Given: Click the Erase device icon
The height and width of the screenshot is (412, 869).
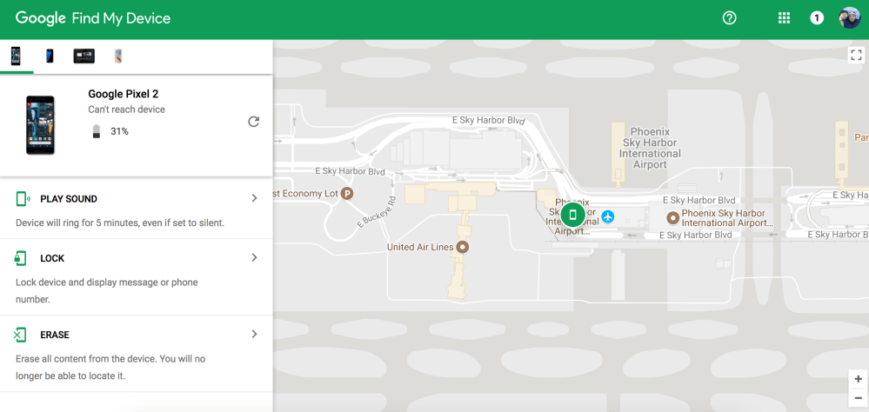Looking at the screenshot, I should tap(20, 335).
